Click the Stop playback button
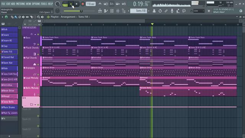Viewport: 245px width, 138px height. tap(77, 4)
